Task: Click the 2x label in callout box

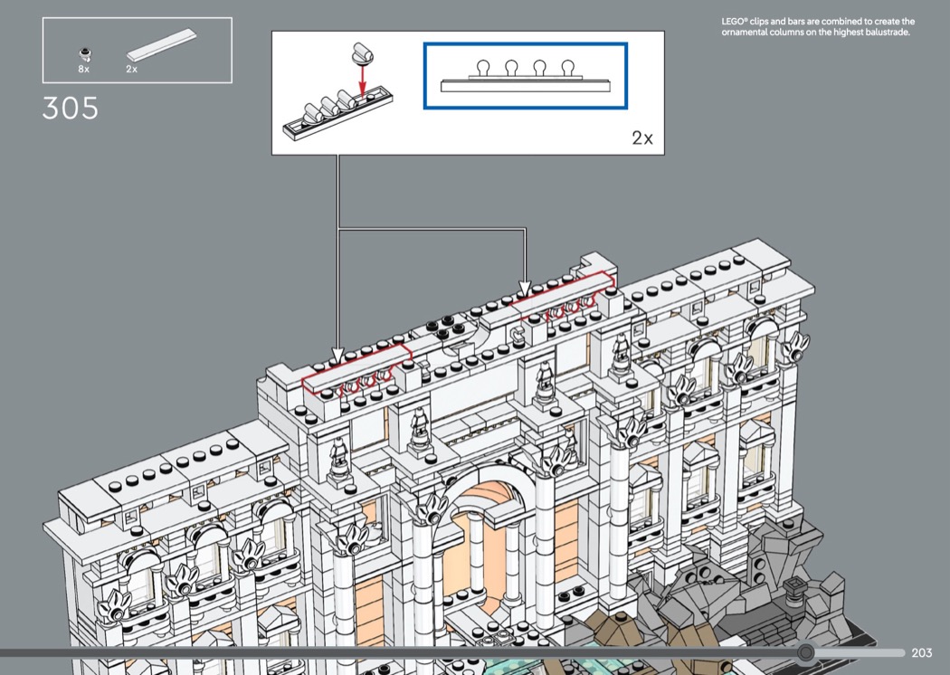Action: pos(641,138)
